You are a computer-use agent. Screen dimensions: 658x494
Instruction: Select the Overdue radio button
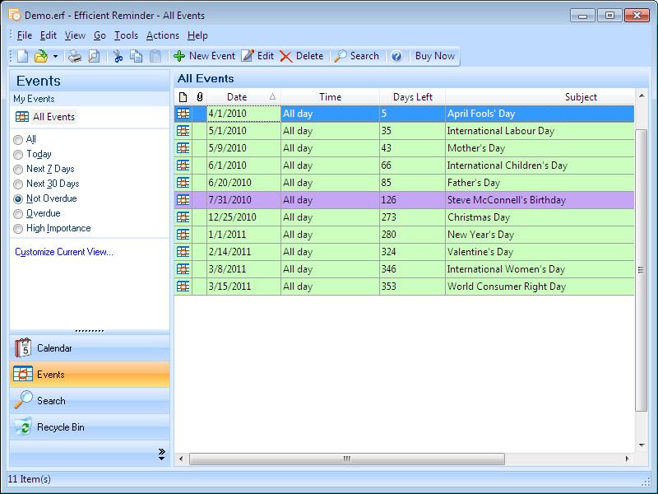point(18,214)
